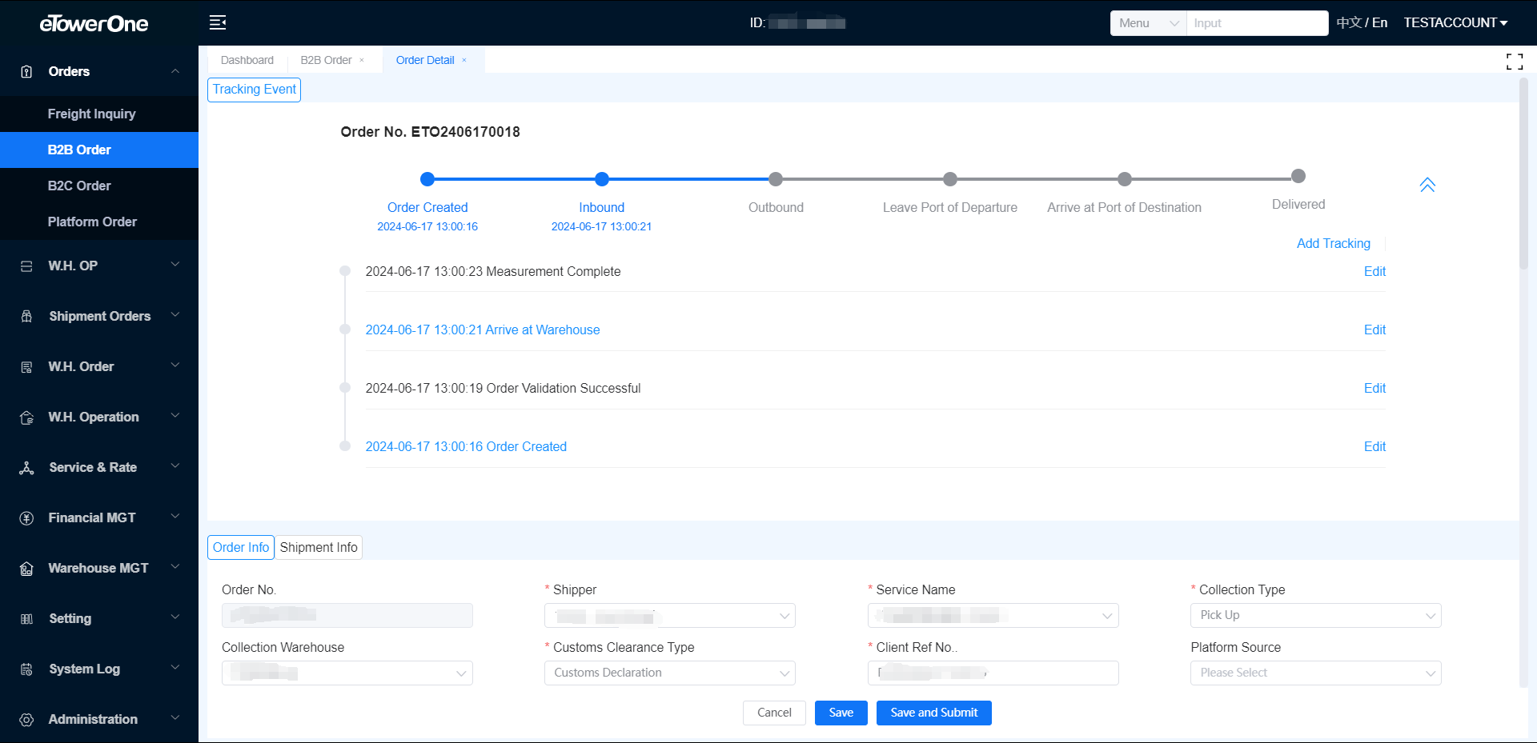1537x743 pixels.
Task: Expand the Administration menu
Action: (x=175, y=718)
